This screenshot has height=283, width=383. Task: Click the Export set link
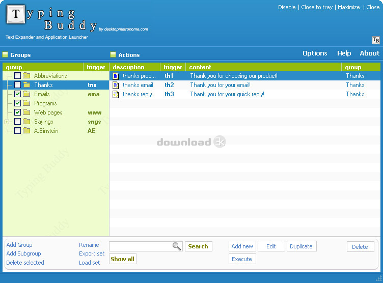92,253
